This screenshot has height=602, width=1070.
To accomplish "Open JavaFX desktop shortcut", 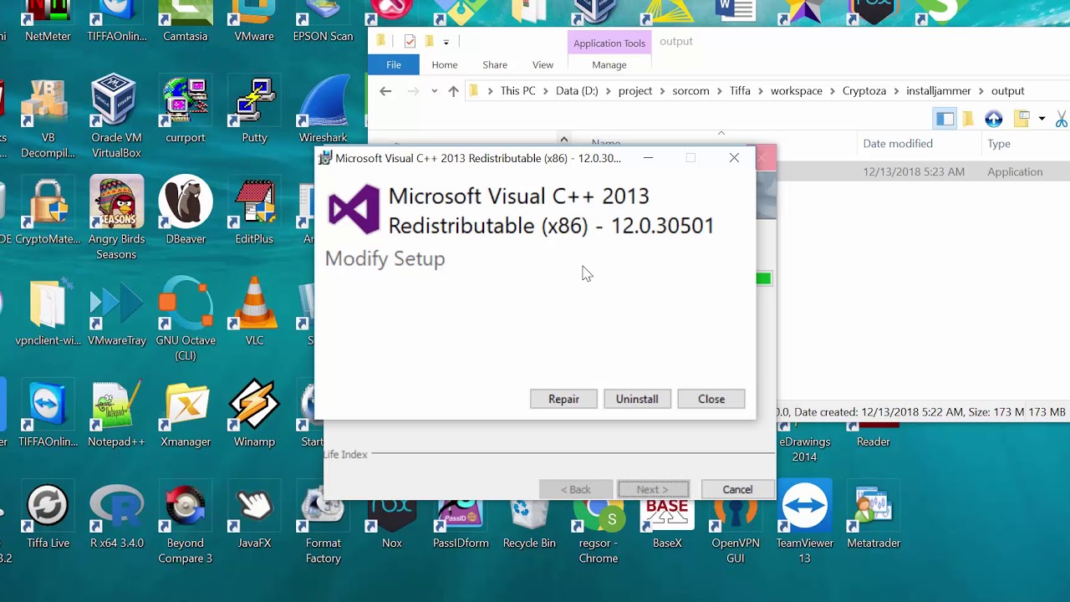I will coord(254,515).
